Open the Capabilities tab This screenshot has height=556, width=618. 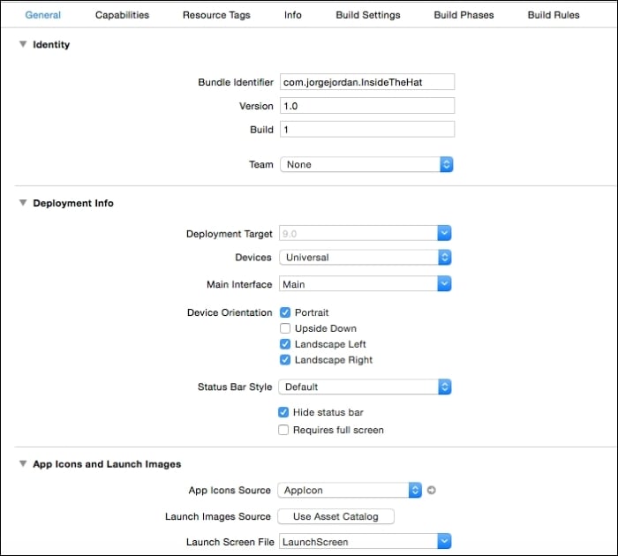point(122,15)
